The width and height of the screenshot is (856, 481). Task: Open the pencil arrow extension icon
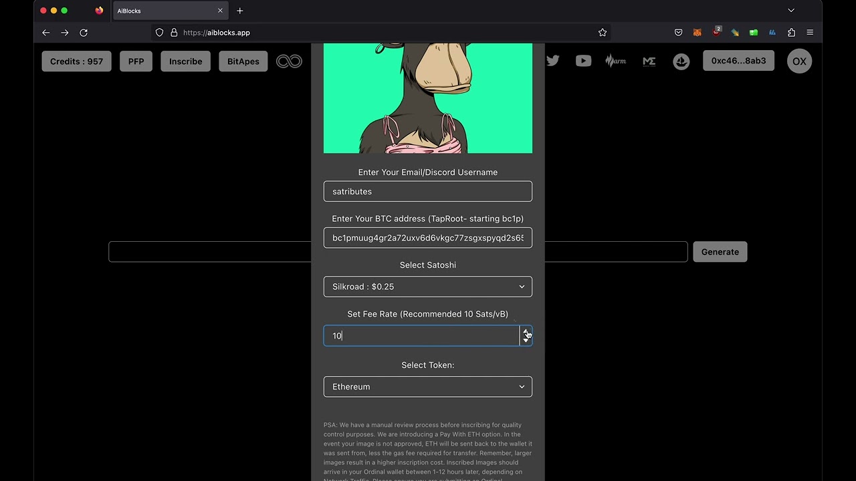735,32
